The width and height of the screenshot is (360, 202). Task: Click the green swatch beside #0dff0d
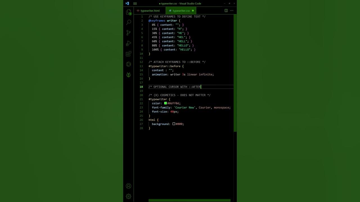point(165,103)
